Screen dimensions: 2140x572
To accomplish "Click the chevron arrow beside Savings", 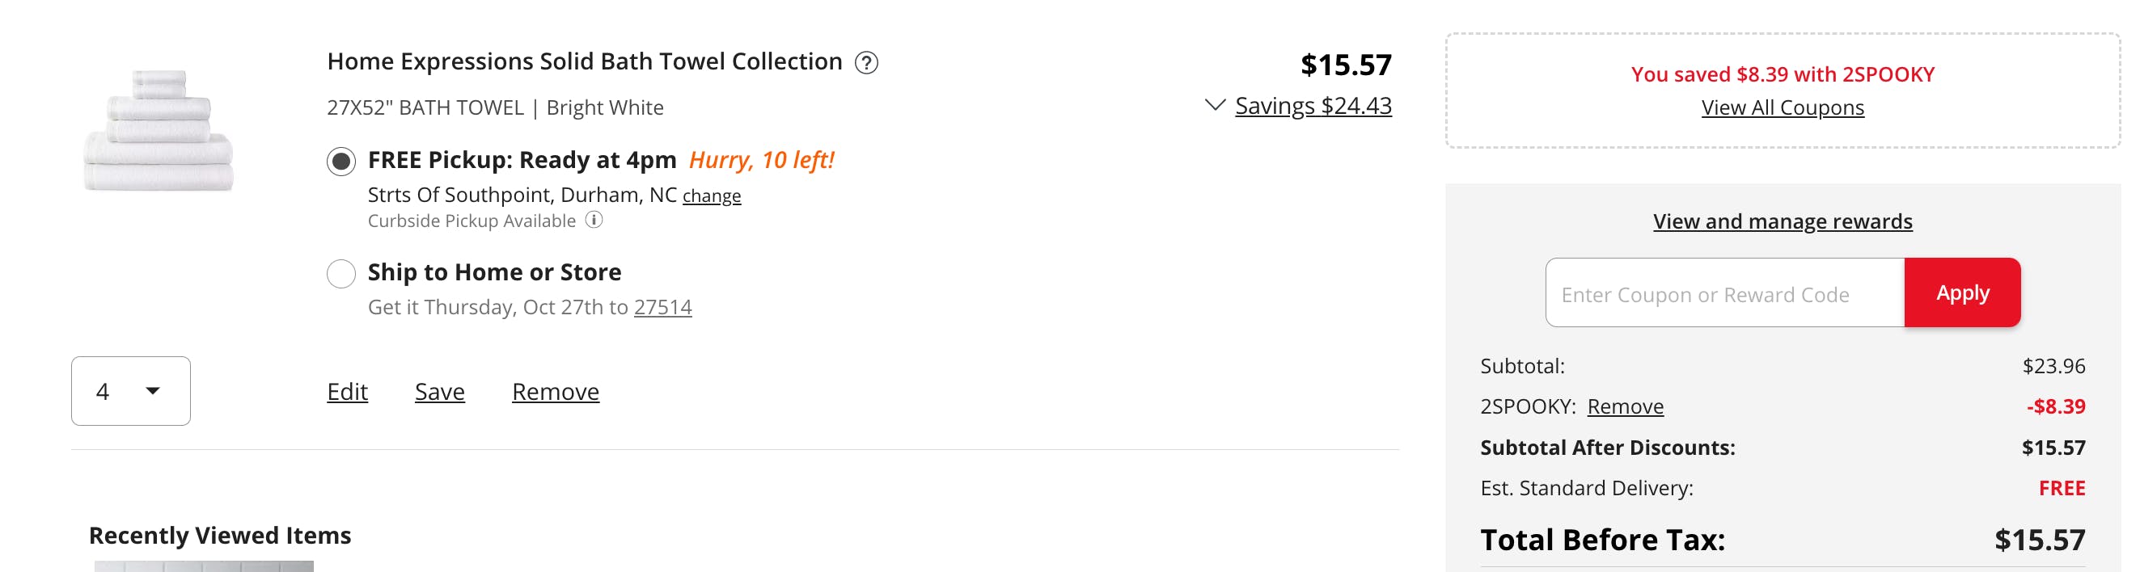I will point(1215,106).
